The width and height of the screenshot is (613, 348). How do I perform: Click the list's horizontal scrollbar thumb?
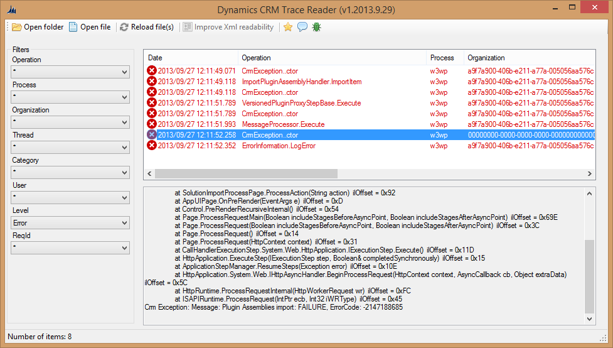246,173
